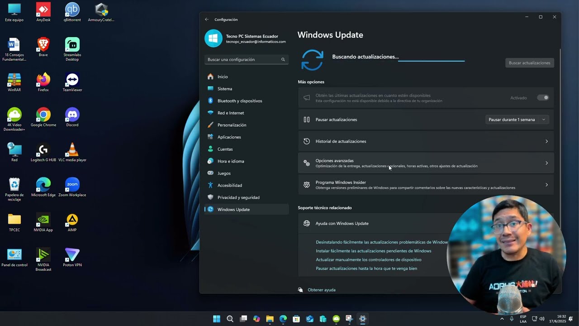Open Papelera de reciclaje
The image size is (579, 326).
click(14, 190)
